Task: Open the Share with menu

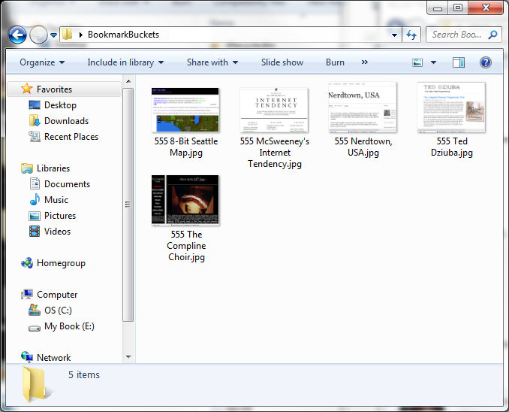Action: coord(212,62)
